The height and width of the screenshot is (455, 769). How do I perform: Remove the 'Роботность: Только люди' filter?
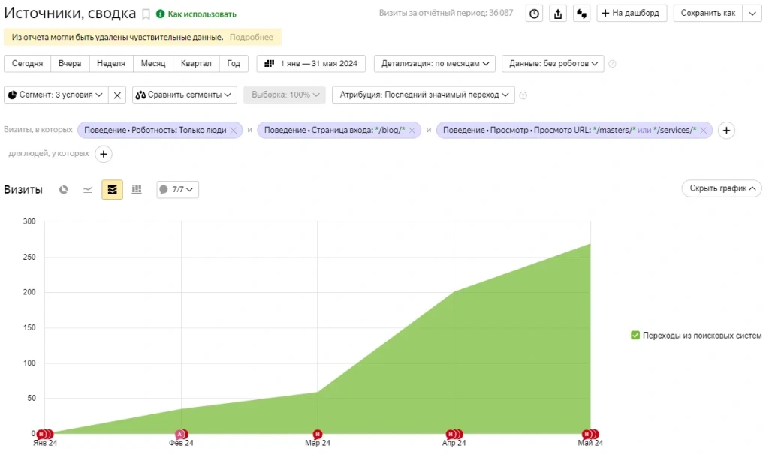(233, 130)
